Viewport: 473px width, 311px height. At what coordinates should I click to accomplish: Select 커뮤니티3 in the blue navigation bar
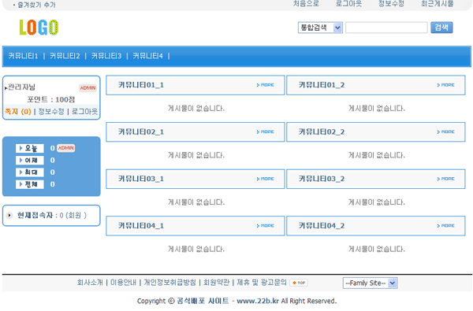tap(106, 56)
